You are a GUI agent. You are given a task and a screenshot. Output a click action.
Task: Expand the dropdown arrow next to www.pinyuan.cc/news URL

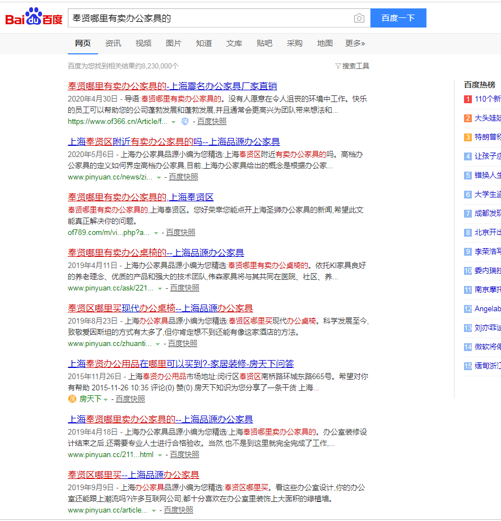click(159, 176)
